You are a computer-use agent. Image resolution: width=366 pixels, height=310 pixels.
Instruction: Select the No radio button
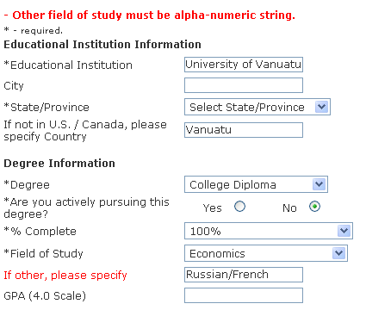click(x=314, y=207)
